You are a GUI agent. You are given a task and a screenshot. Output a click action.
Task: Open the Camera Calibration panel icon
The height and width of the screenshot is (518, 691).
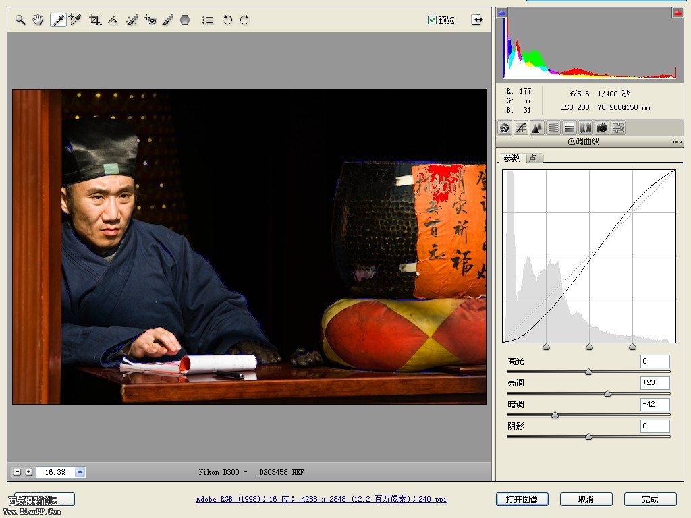[x=602, y=127]
